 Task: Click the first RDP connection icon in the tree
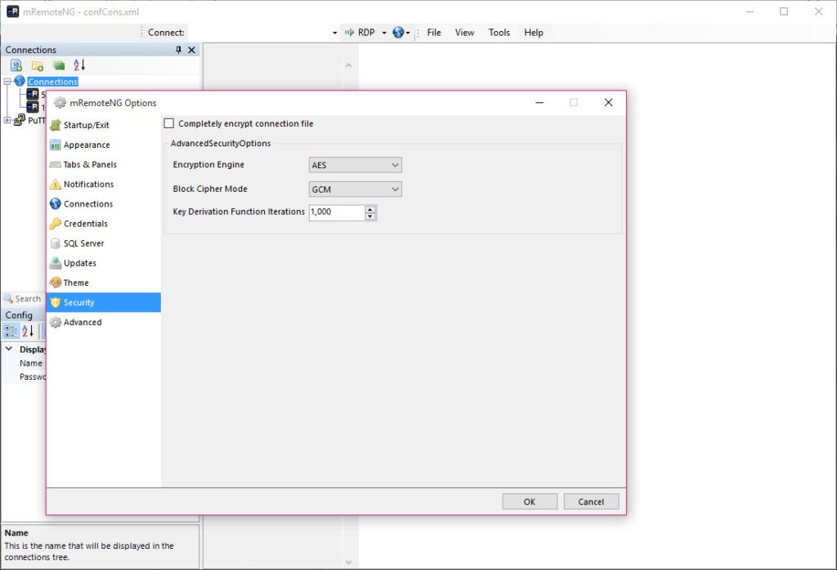point(33,94)
